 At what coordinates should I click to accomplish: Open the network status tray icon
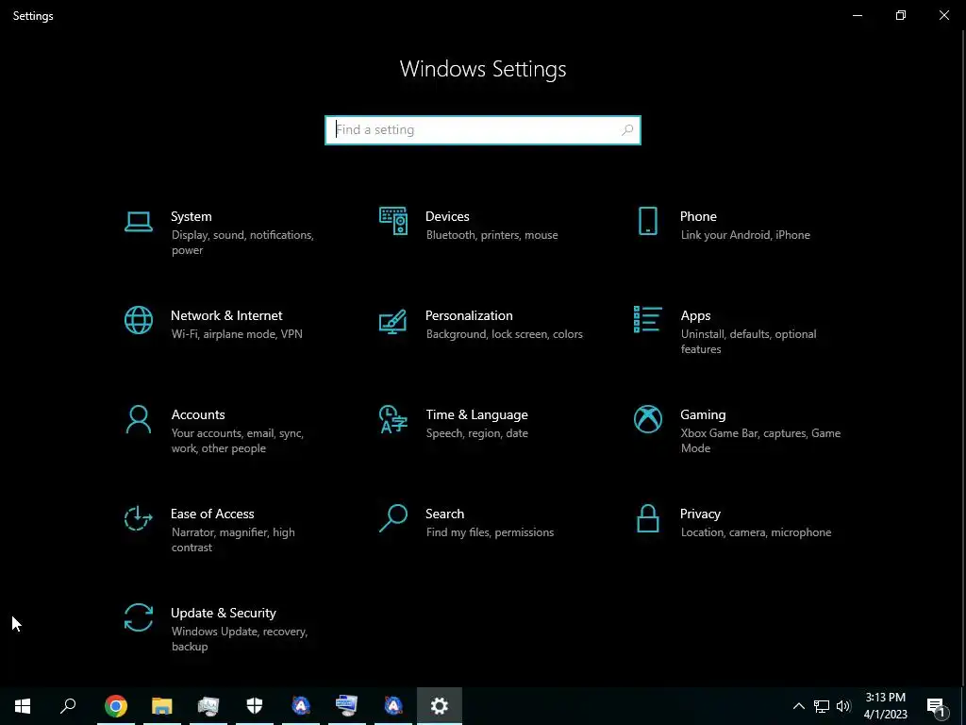point(822,706)
